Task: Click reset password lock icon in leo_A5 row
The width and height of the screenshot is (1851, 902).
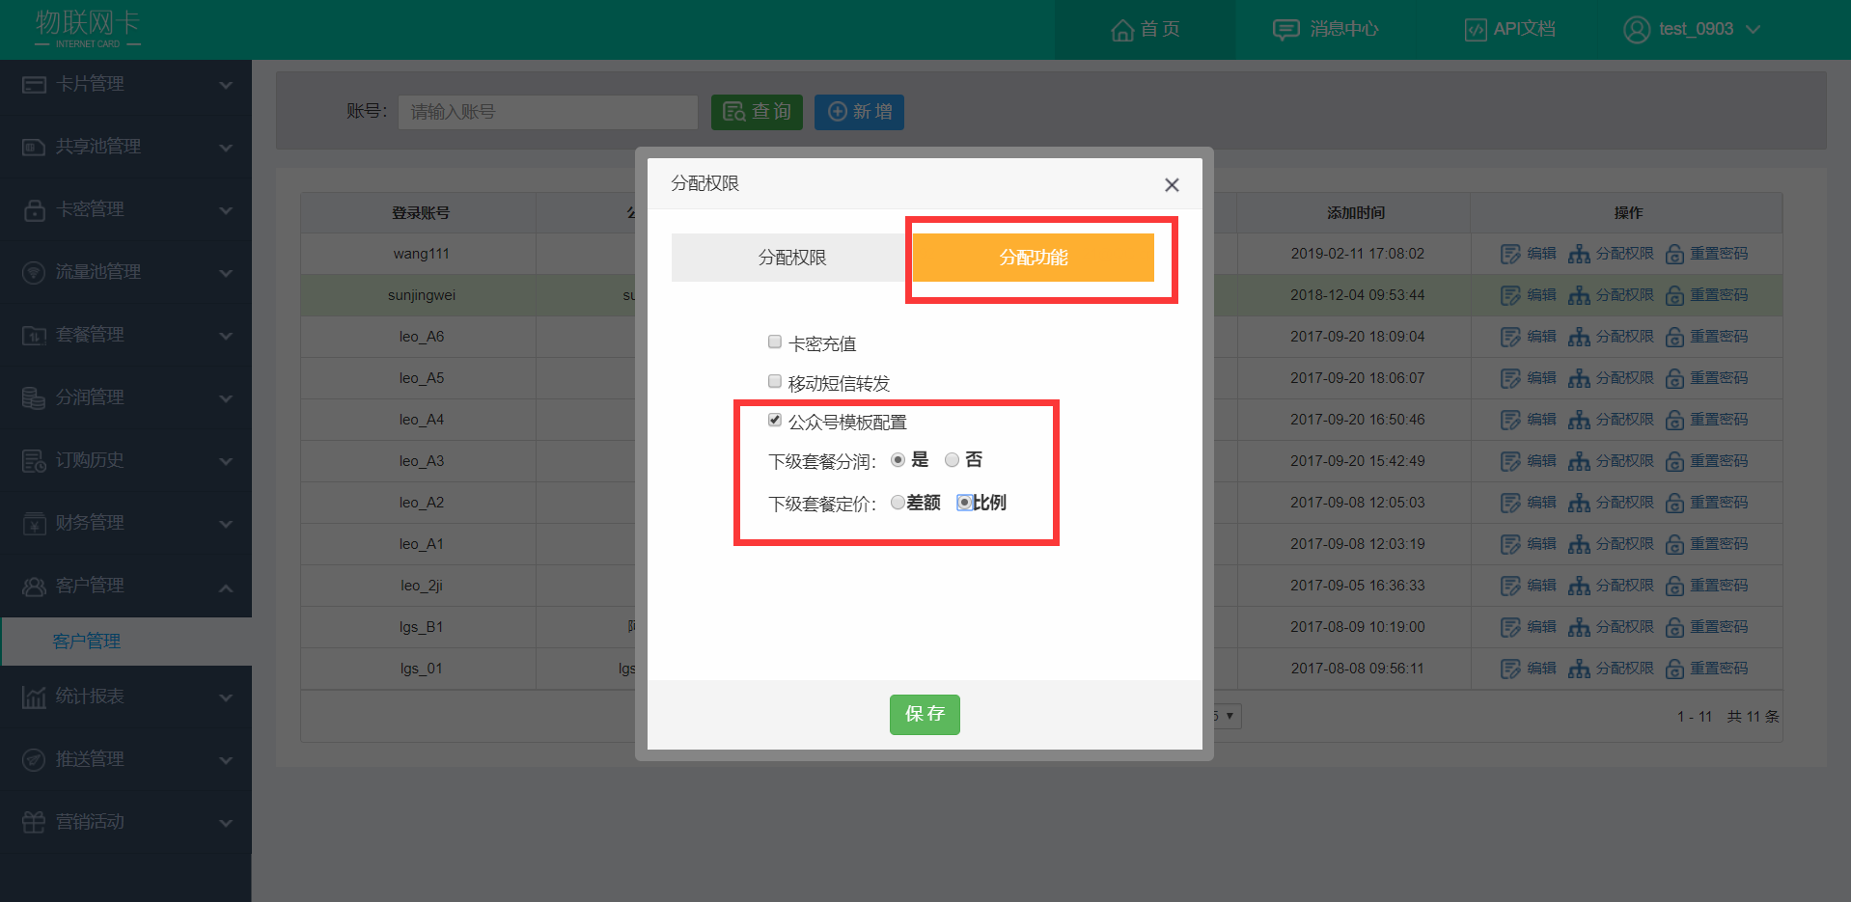Action: click(x=1675, y=379)
